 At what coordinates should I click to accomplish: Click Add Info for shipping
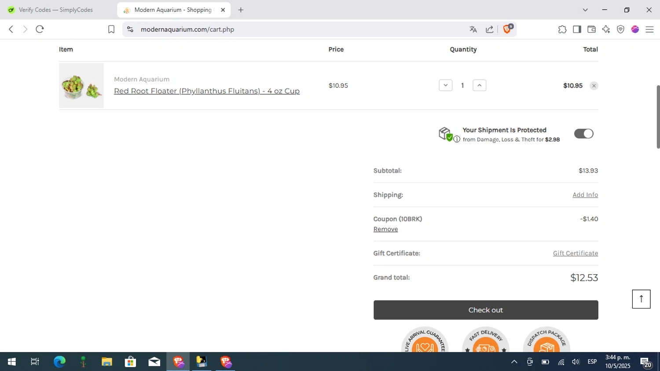pos(585,195)
